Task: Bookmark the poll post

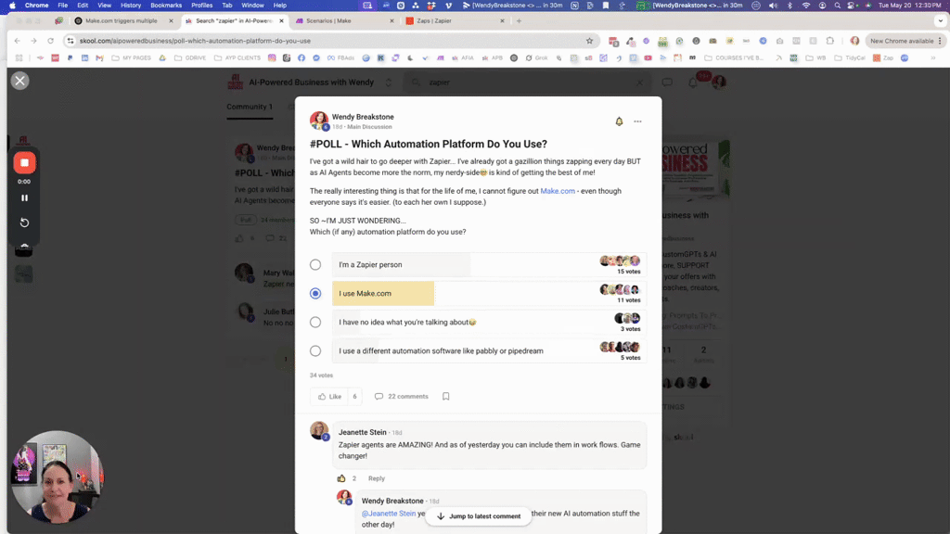Action: click(446, 397)
